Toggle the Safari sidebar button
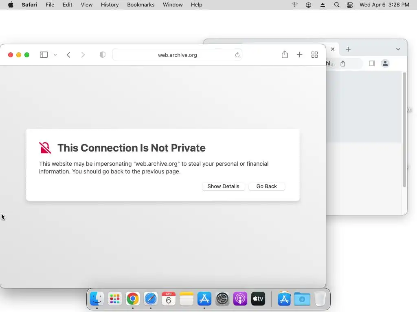The height and width of the screenshot is (312, 417). (44, 55)
